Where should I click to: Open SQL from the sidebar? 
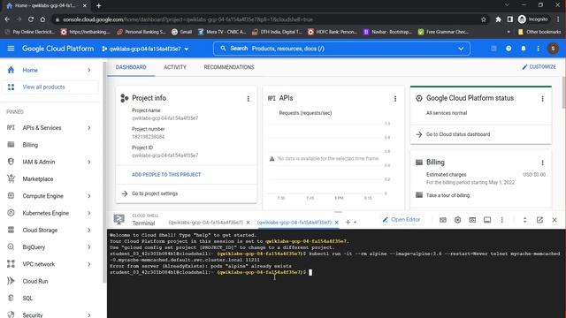pos(27,298)
